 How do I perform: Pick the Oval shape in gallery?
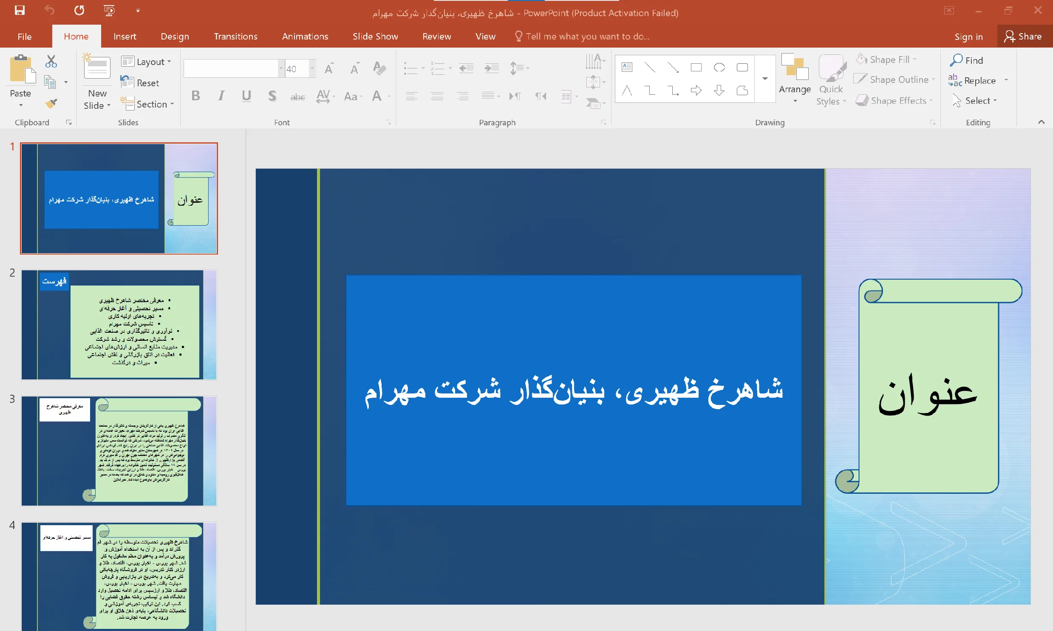click(719, 67)
